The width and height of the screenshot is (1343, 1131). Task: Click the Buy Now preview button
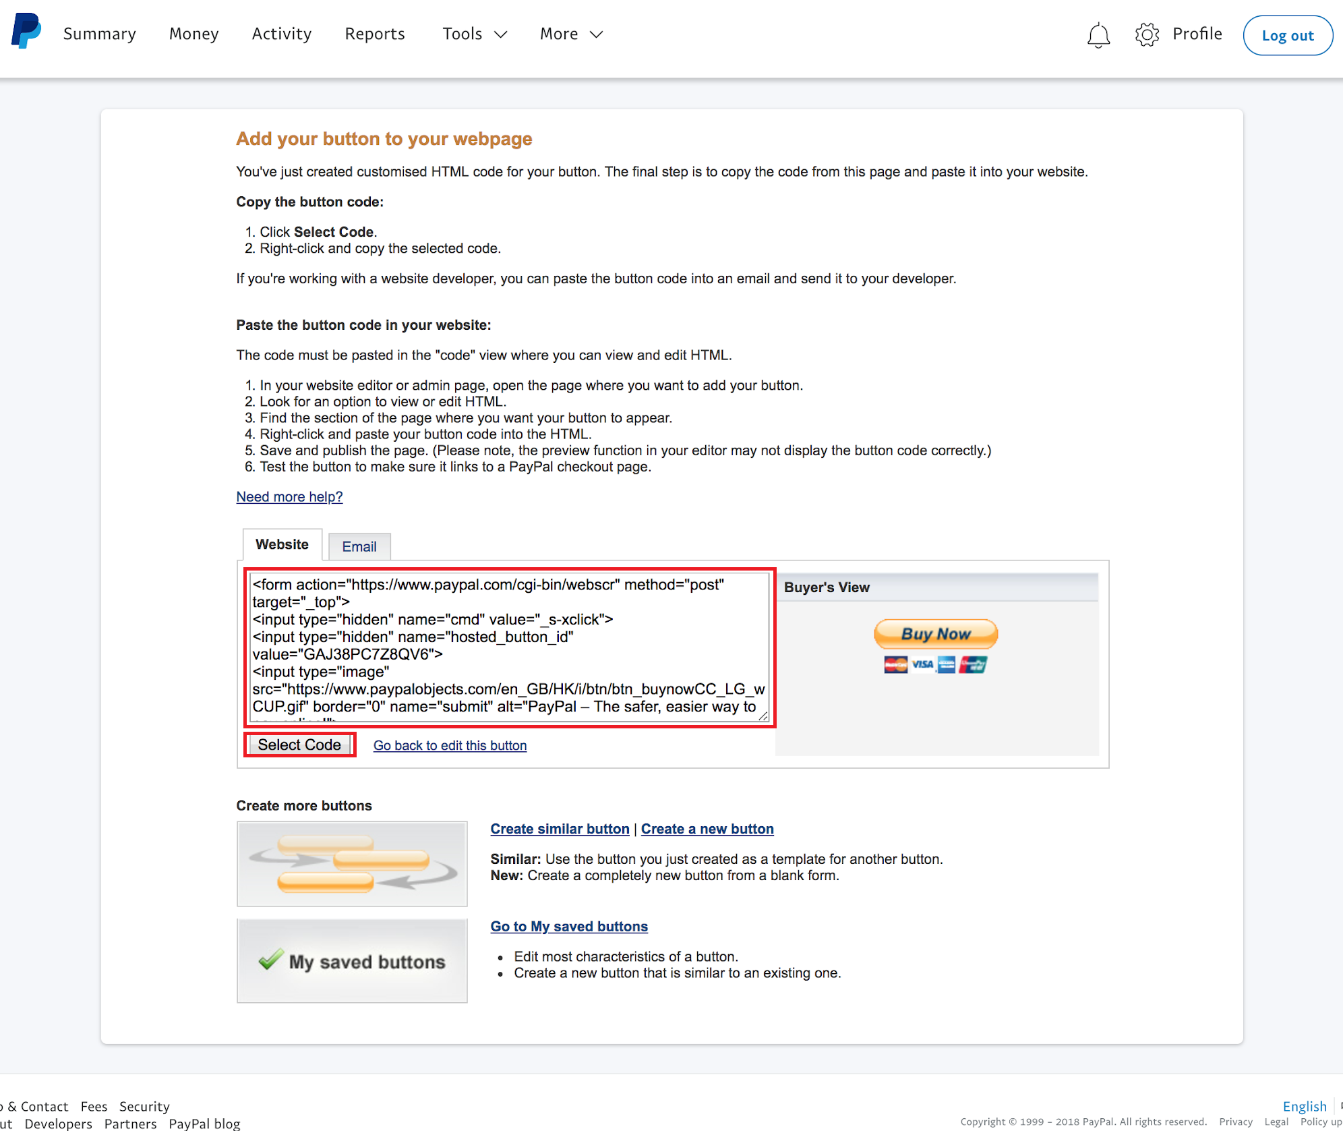pos(936,633)
